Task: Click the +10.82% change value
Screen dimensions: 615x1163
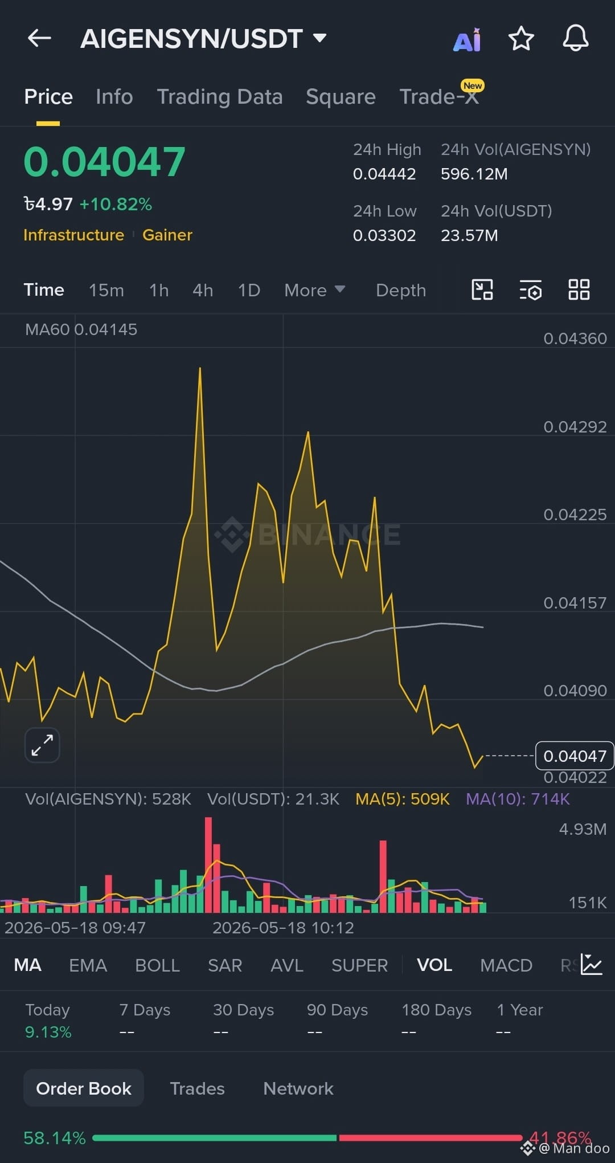Action: coord(116,204)
